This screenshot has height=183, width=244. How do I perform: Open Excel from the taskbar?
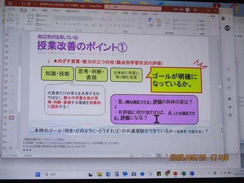(x=183, y=174)
